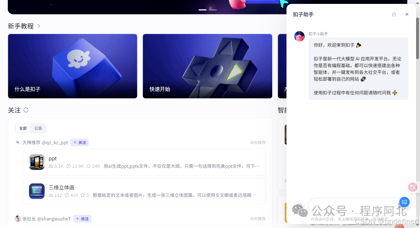
Task: Click the pink translate floating icon
Action: click(412, 187)
